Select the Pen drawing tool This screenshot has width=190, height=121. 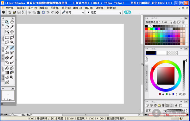(7, 48)
